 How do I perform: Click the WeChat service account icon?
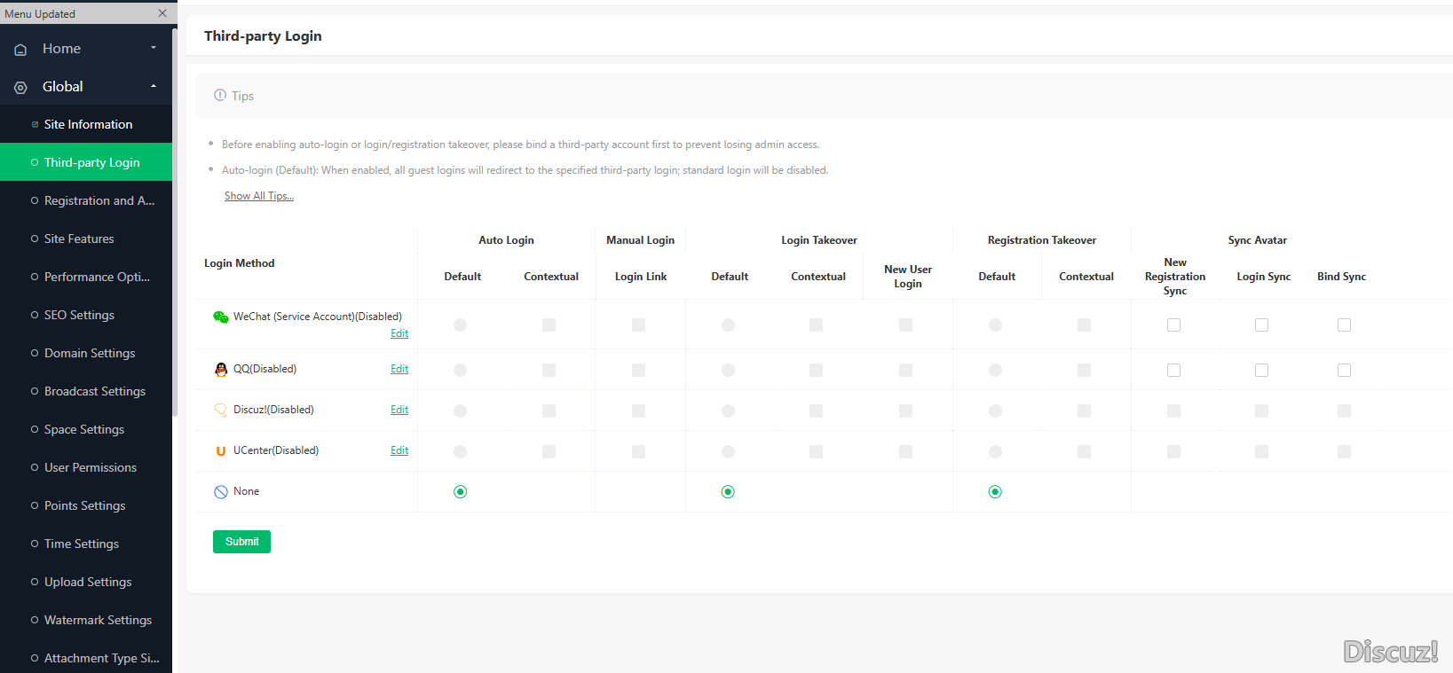[221, 317]
